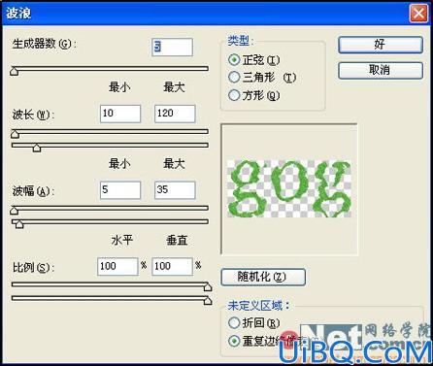Click the 波长 maximum wavelength field
433x366 pixels.
click(x=175, y=114)
